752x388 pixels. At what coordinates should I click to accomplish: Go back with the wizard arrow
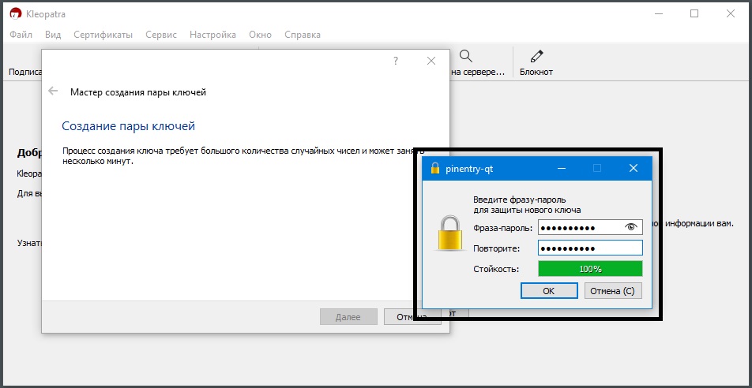[53, 91]
